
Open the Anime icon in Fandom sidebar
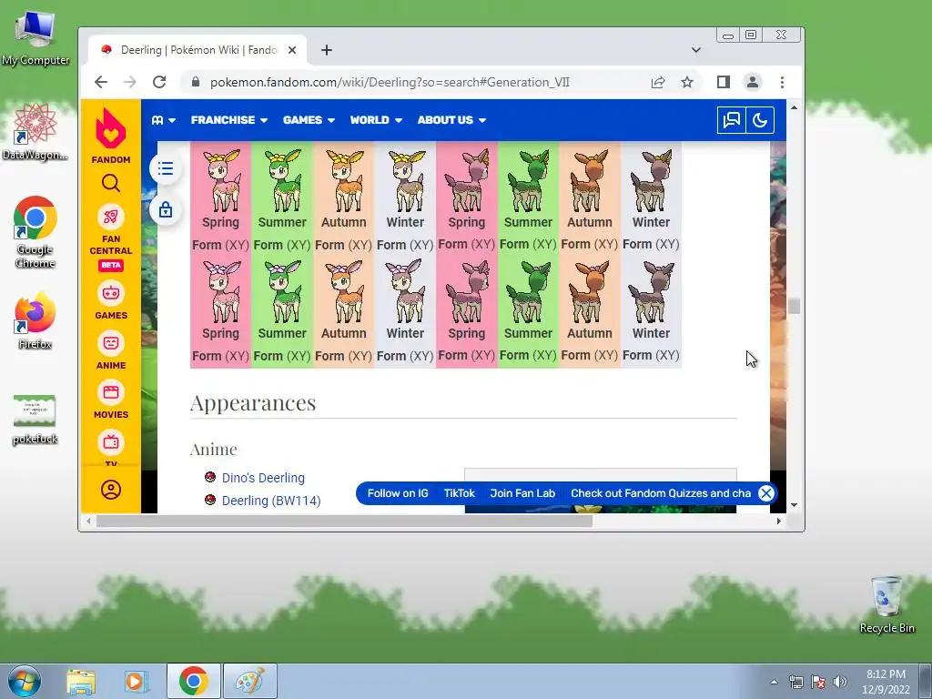110,343
